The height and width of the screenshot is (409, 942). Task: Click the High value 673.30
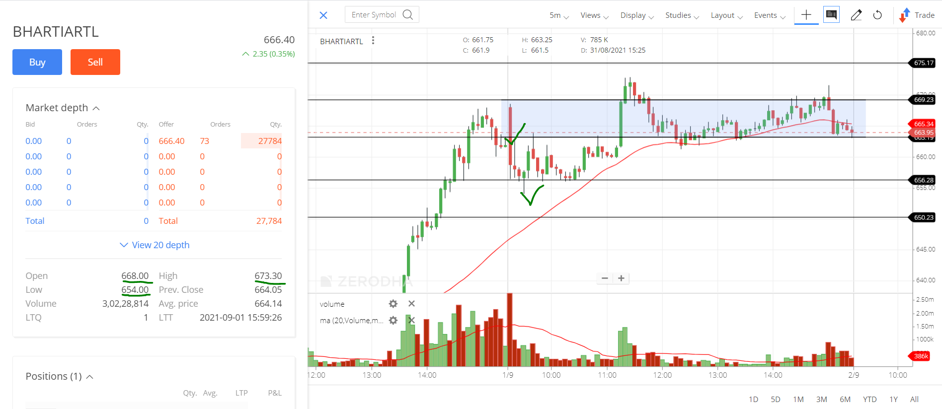point(268,275)
